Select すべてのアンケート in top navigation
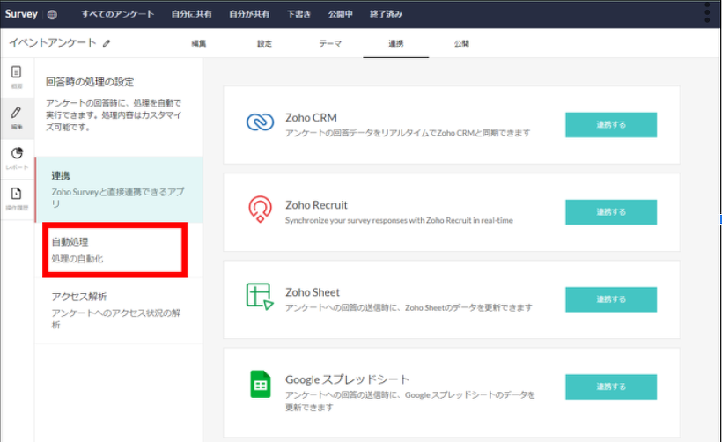This screenshot has width=722, height=442. 118,14
